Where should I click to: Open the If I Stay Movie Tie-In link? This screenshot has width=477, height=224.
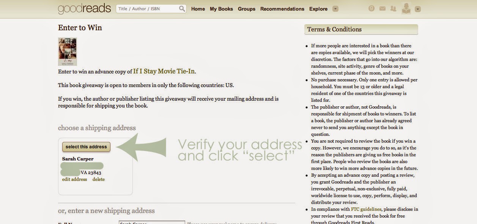164,71
